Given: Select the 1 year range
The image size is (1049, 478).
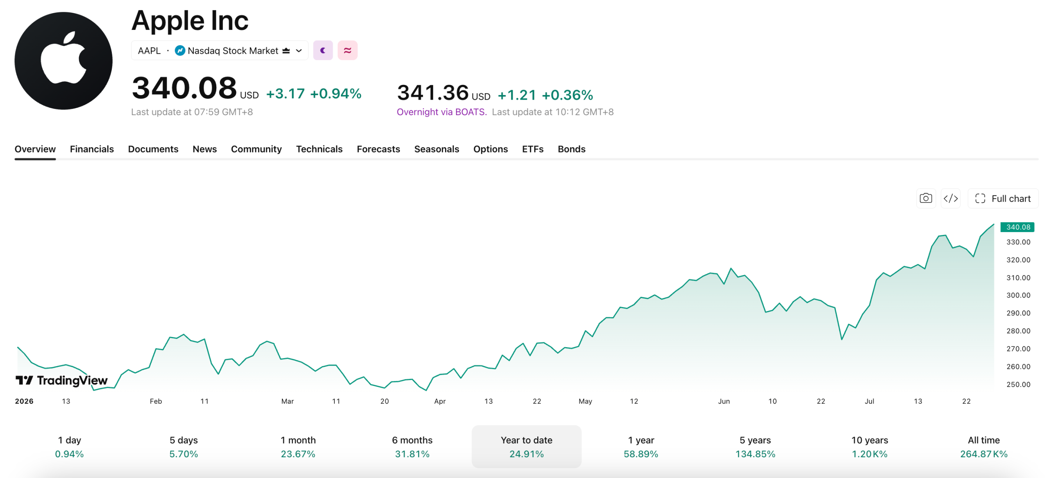Looking at the screenshot, I should tap(641, 446).
